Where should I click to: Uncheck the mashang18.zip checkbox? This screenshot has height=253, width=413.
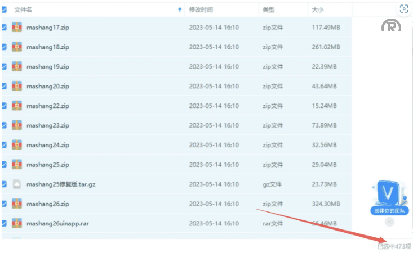click(4, 47)
